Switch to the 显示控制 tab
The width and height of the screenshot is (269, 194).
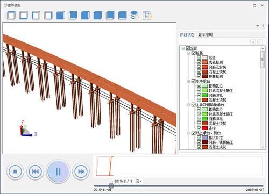pos(206,35)
